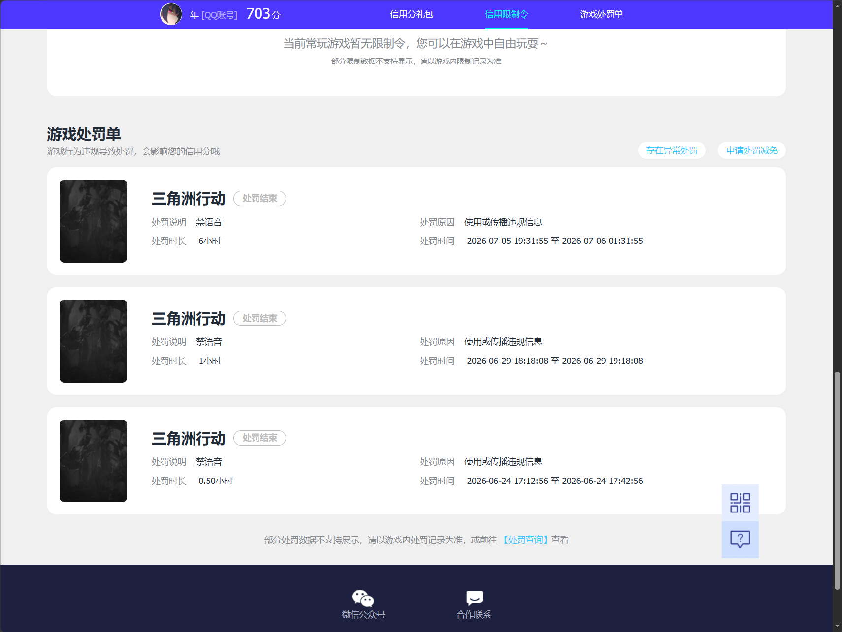Click 处罚结束 badge on first penalty card
The height and width of the screenshot is (632, 842).
coord(259,198)
